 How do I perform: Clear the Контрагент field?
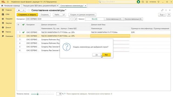73,19
